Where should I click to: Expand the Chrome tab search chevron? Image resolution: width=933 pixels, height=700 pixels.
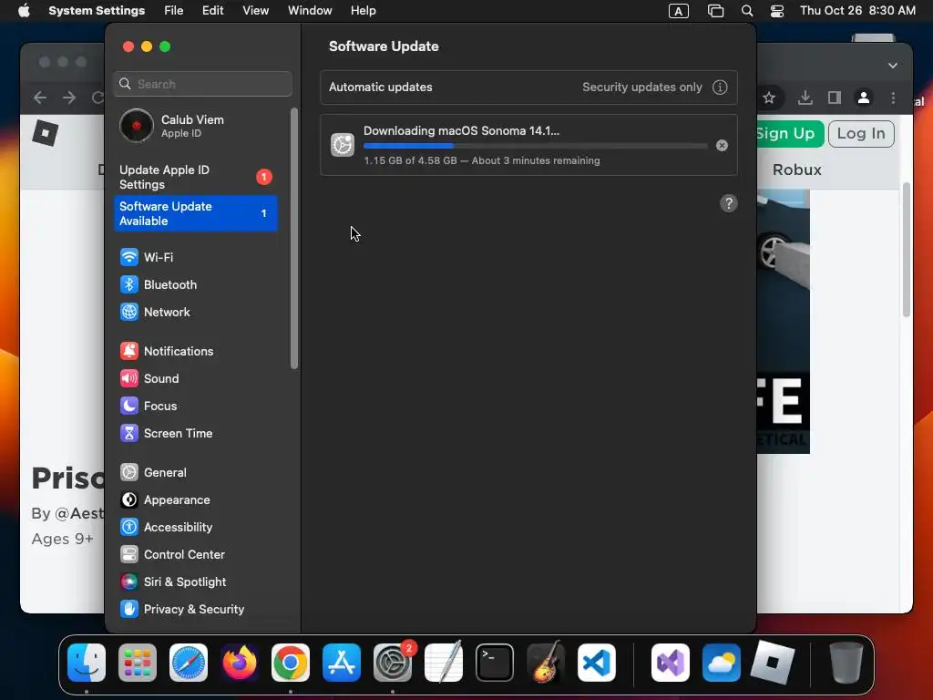(893, 66)
